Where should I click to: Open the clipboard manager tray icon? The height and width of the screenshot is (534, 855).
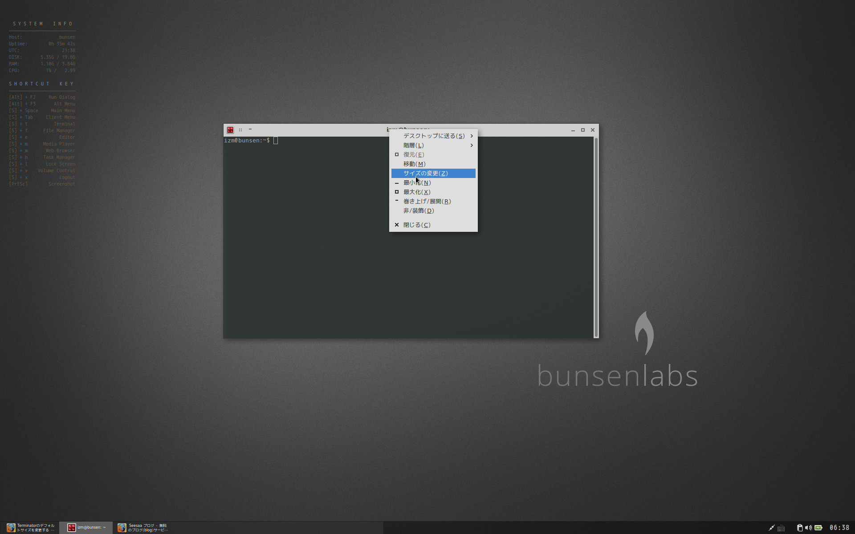800,528
